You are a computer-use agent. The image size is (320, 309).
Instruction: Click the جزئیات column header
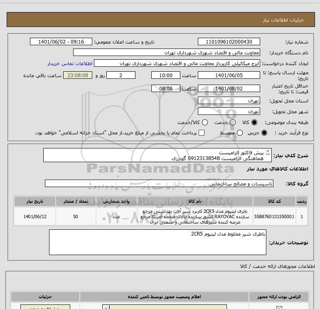coord(45,297)
